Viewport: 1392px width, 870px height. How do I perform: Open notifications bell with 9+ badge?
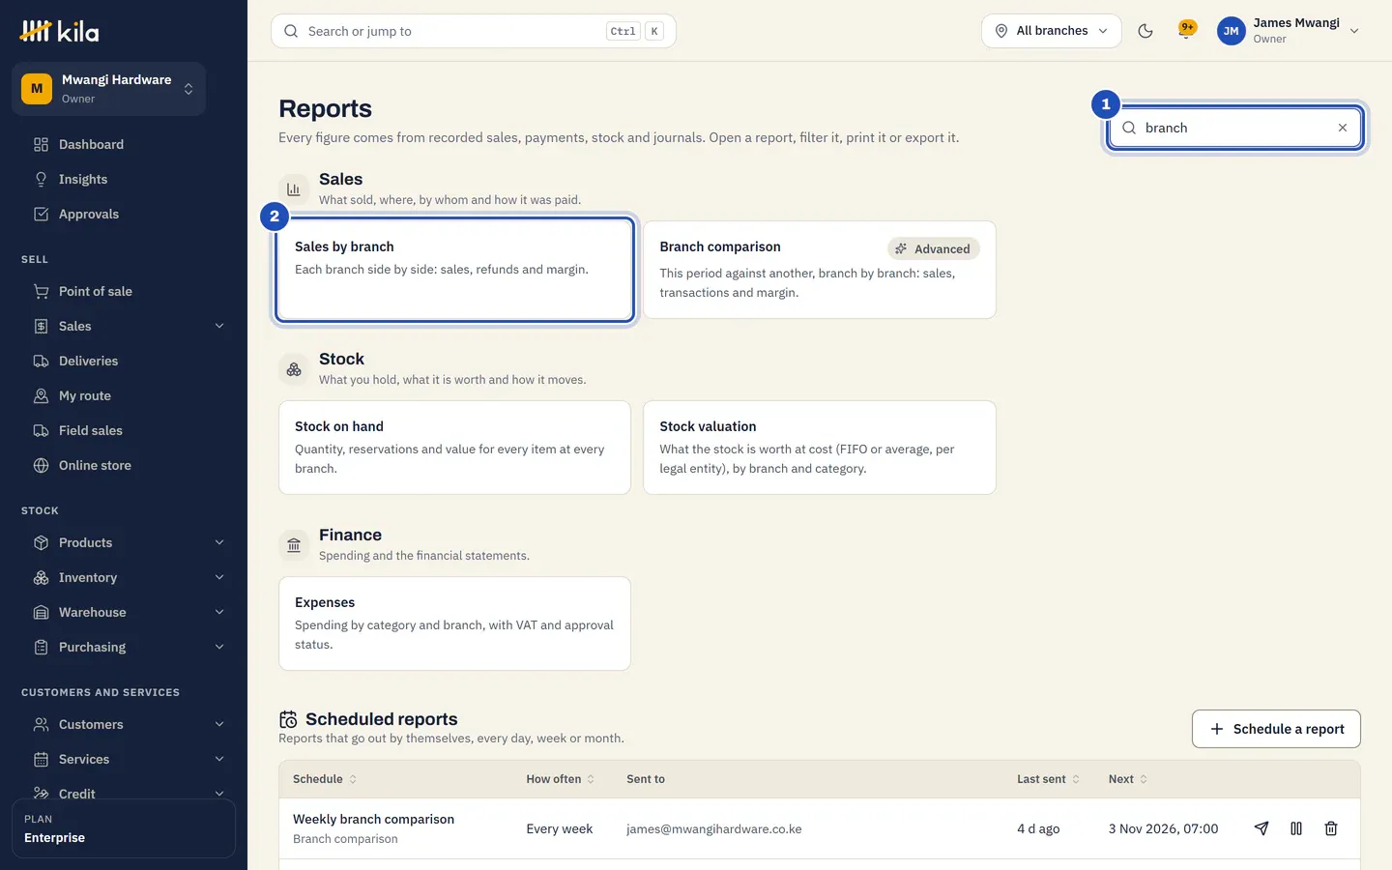click(1187, 30)
